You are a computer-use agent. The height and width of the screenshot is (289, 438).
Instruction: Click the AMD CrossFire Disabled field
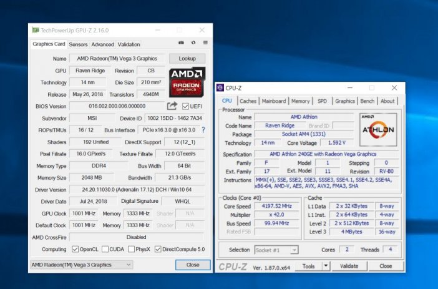[x=137, y=237]
